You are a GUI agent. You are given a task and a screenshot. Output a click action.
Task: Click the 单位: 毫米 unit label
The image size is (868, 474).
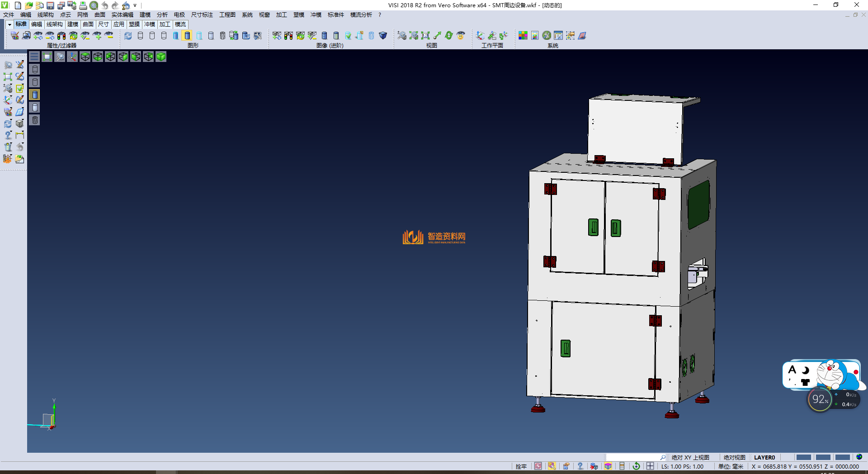[x=731, y=466]
